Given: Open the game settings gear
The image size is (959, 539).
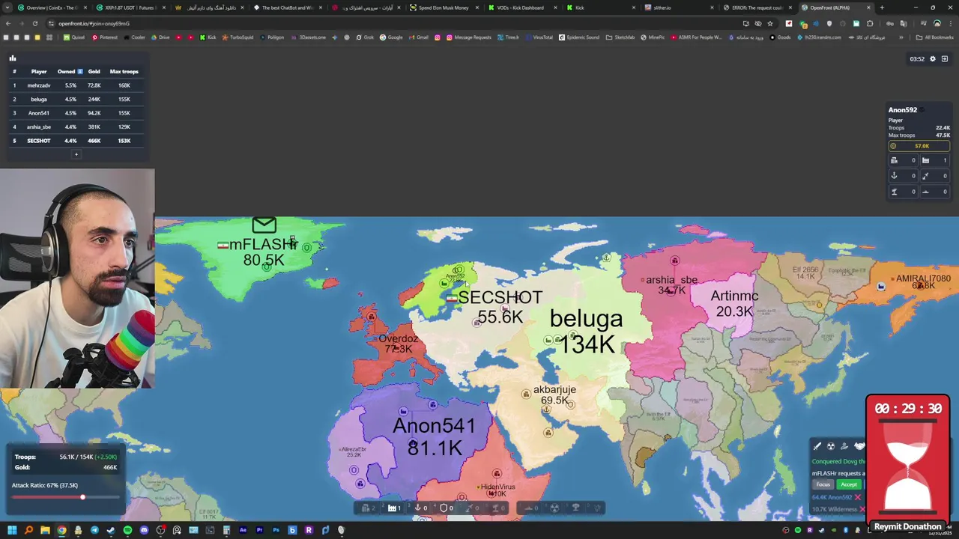Looking at the screenshot, I should click(933, 59).
